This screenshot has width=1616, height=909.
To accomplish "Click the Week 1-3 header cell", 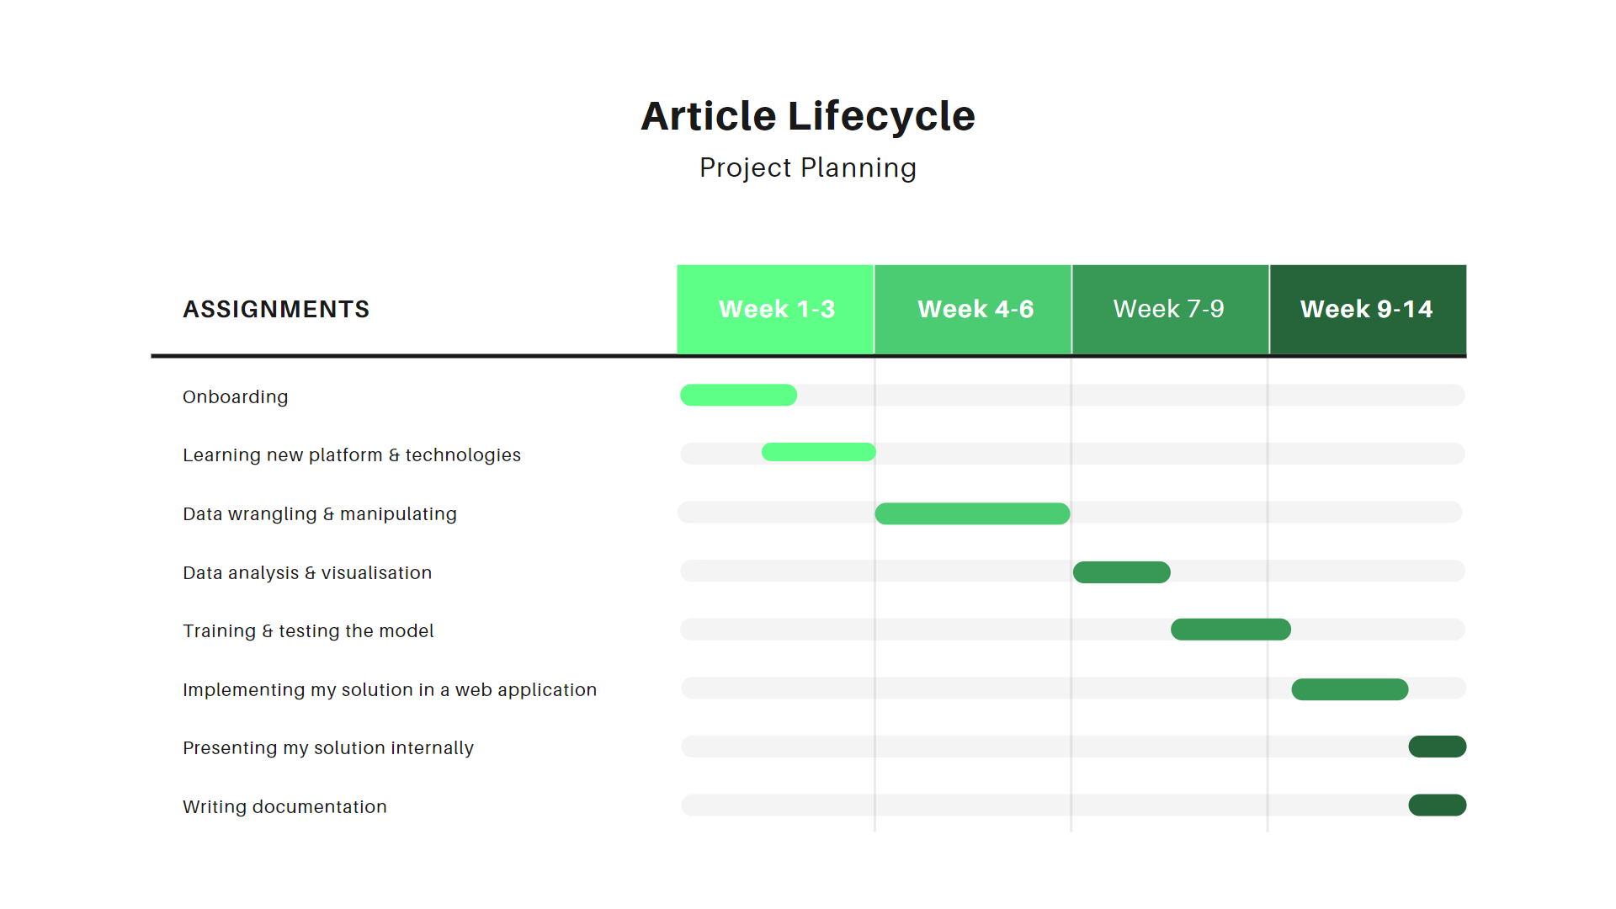I will click(x=775, y=309).
